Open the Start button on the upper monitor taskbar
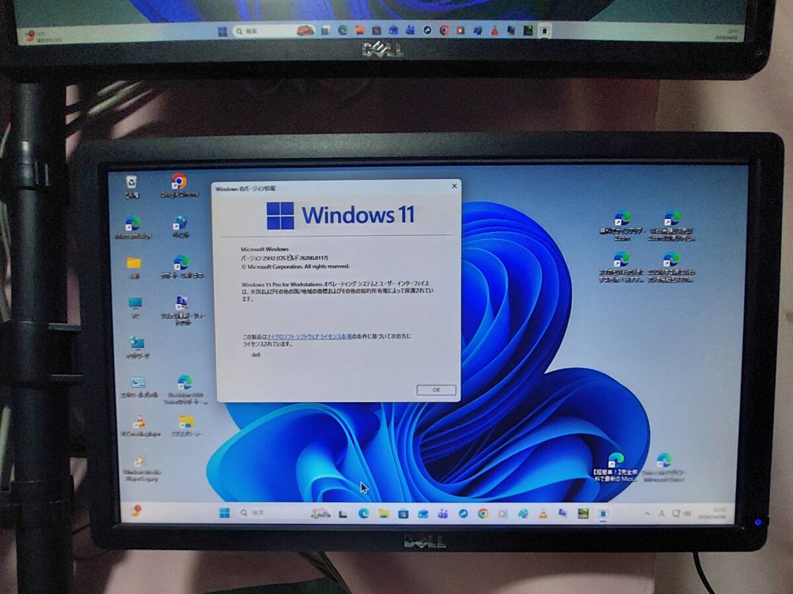 tap(222, 31)
